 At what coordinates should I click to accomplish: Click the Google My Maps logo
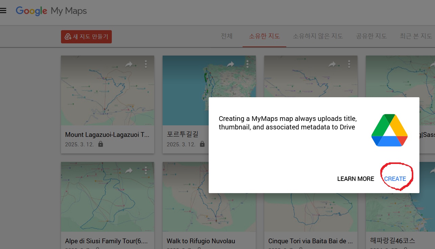pos(51,11)
